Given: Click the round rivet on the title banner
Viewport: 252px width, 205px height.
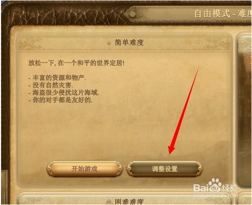Looking at the screenshot, I should click(133, 14).
